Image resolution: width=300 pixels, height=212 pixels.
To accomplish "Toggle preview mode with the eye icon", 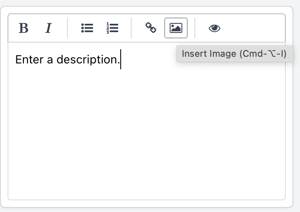I will click(215, 28).
